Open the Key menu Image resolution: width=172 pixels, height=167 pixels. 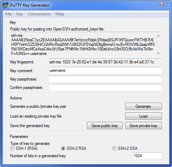click(x=20, y=14)
